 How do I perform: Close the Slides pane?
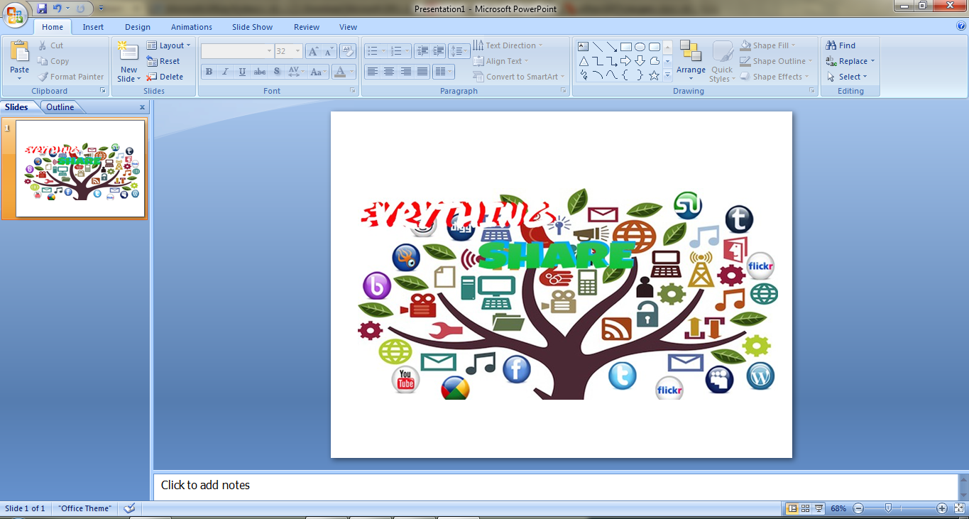[x=142, y=107]
